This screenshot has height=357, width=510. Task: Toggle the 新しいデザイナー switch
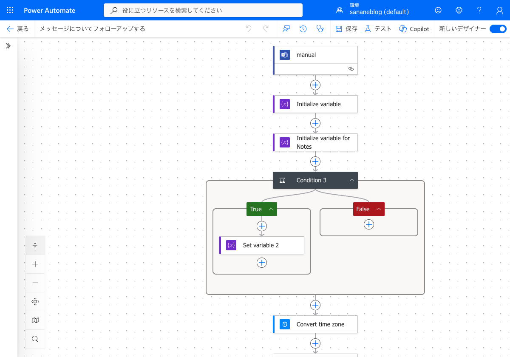(498, 29)
